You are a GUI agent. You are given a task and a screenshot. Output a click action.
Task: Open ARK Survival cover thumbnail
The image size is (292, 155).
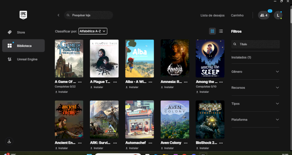[104, 120]
